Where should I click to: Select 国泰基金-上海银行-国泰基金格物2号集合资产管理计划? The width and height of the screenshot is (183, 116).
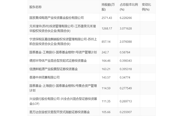(63, 88)
